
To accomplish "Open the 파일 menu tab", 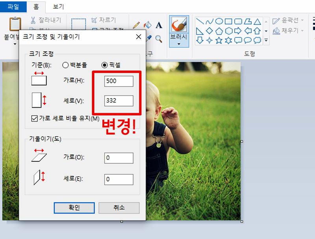I will pos(13,7).
